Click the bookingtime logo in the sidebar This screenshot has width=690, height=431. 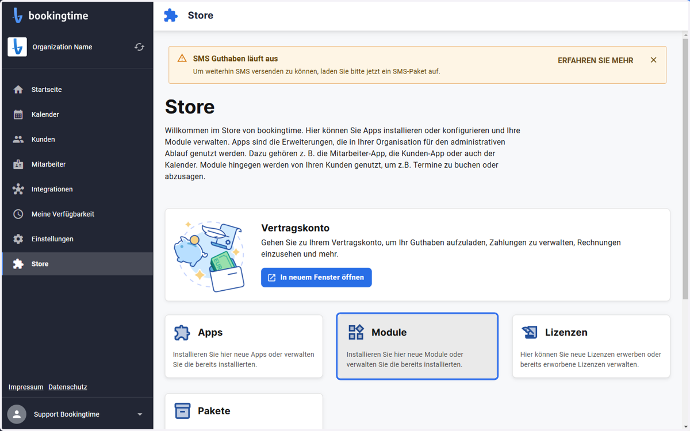51,16
